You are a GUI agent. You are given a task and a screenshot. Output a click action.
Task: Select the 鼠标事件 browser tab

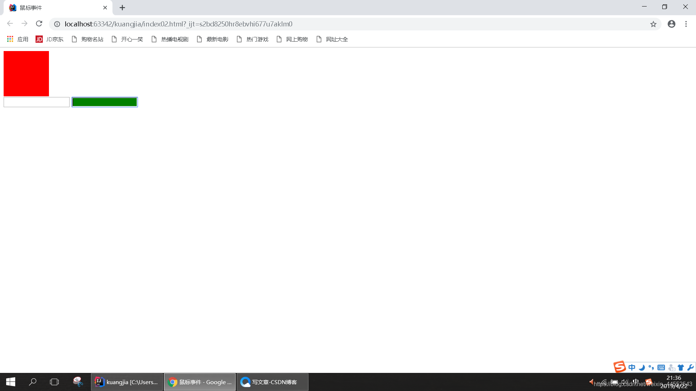(x=58, y=8)
